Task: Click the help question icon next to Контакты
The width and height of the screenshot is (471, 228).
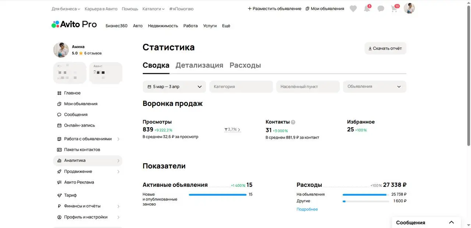Action: (293, 122)
